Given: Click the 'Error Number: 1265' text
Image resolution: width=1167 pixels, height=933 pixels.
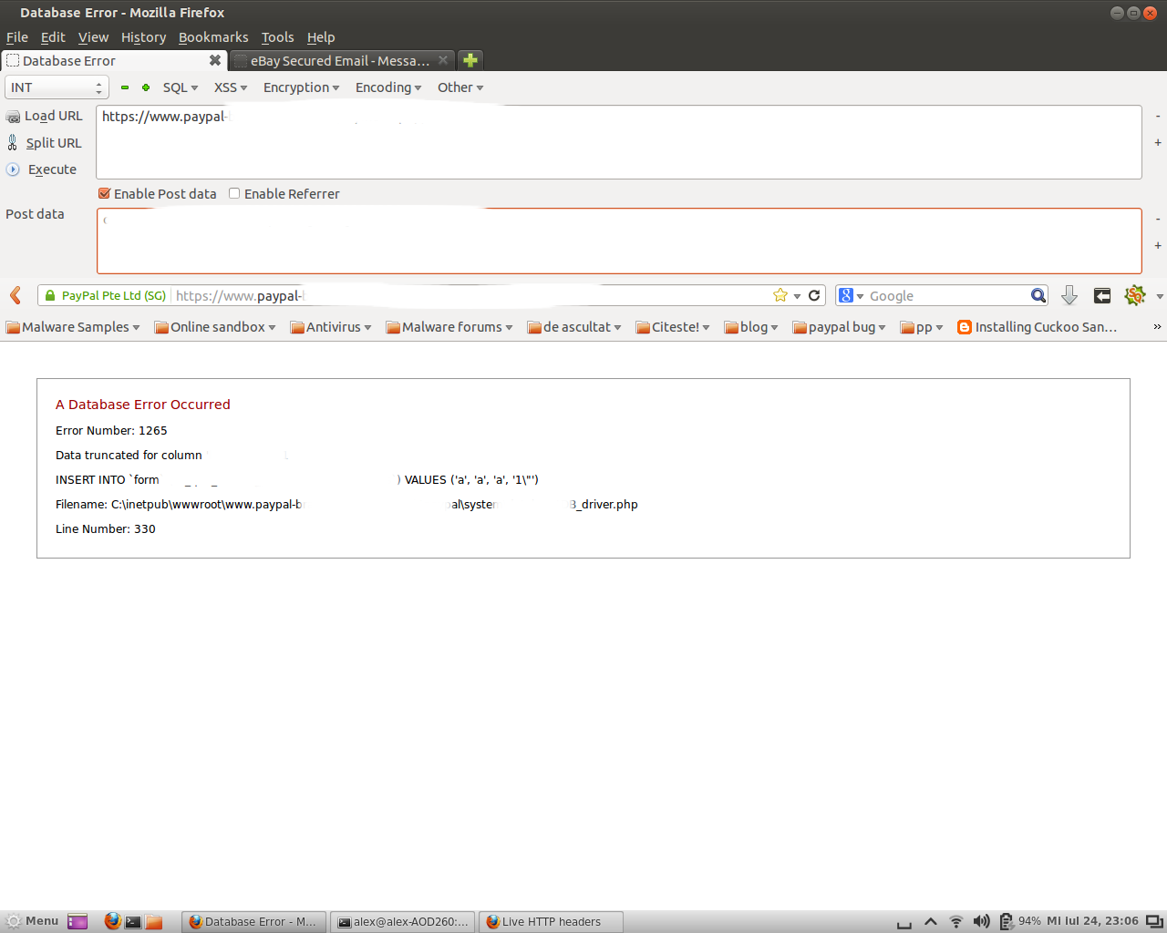Looking at the screenshot, I should (111, 430).
